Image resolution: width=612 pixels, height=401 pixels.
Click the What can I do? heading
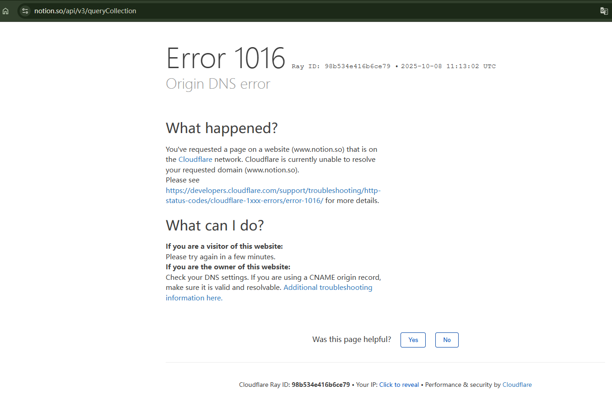coord(215,225)
